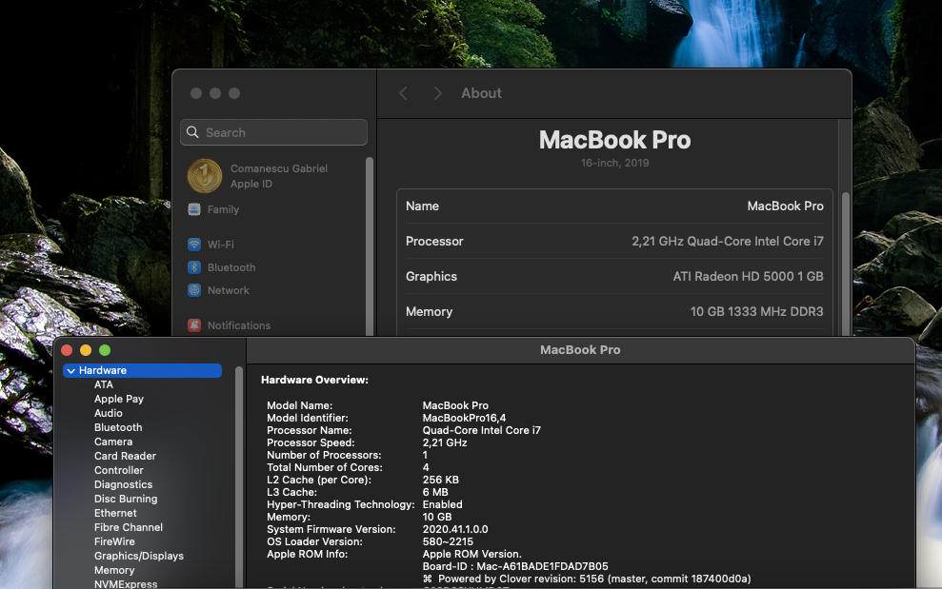This screenshot has width=942, height=589.
Task: Click the Hardware tree heading
Action: 142,370
